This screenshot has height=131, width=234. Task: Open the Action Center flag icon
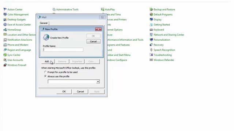click(5, 9)
